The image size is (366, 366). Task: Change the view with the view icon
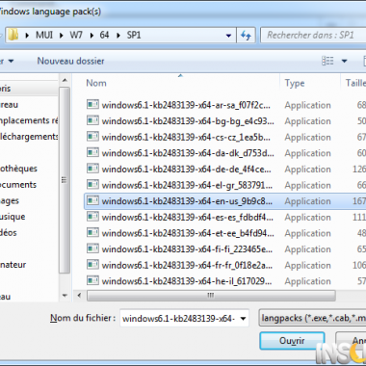327,61
